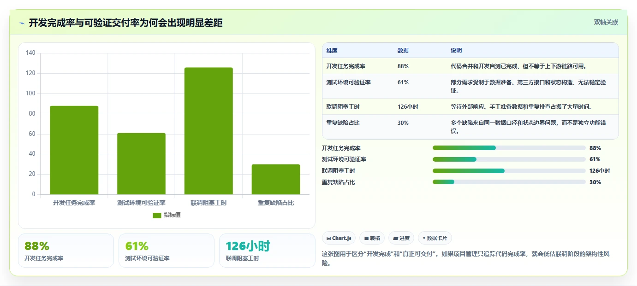Open the 表格 chip
The height and width of the screenshot is (286, 637).
pyautogui.click(x=372, y=238)
